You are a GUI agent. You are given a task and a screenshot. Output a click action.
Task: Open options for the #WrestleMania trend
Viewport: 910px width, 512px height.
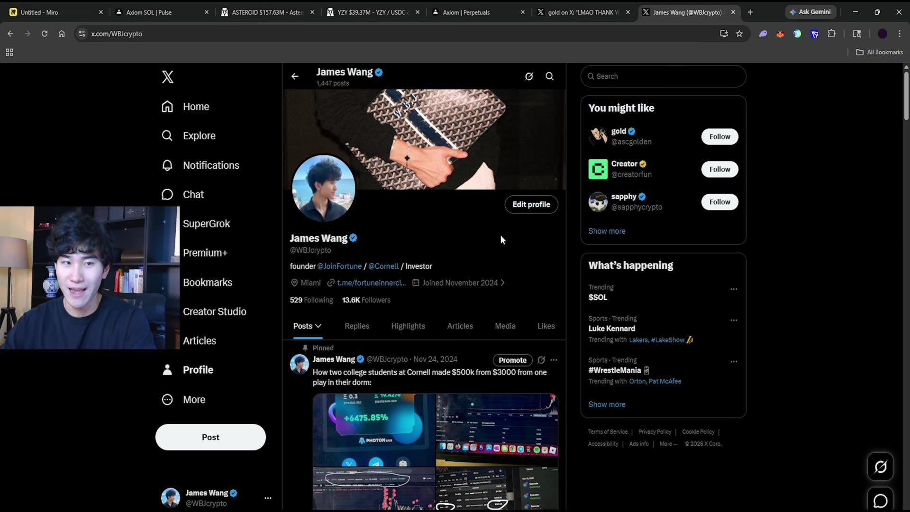pyautogui.click(x=734, y=362)
